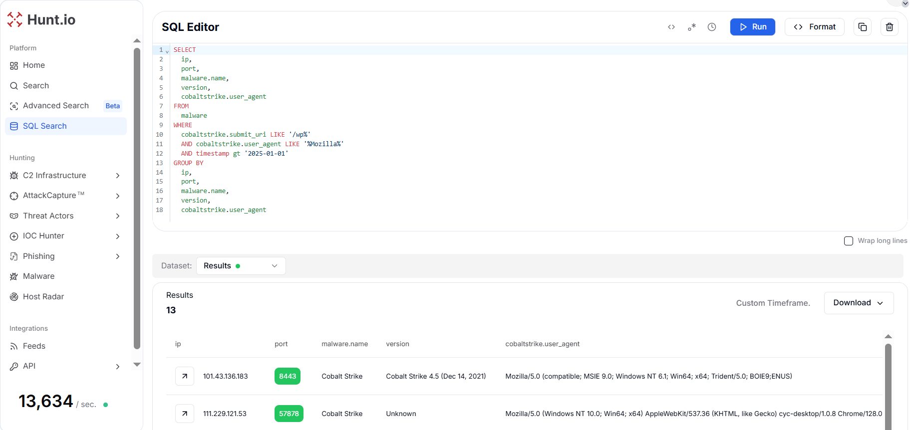Open Advanced Search in sidebar
This screenshot has height=430, width=910.
tap(56, 106)
